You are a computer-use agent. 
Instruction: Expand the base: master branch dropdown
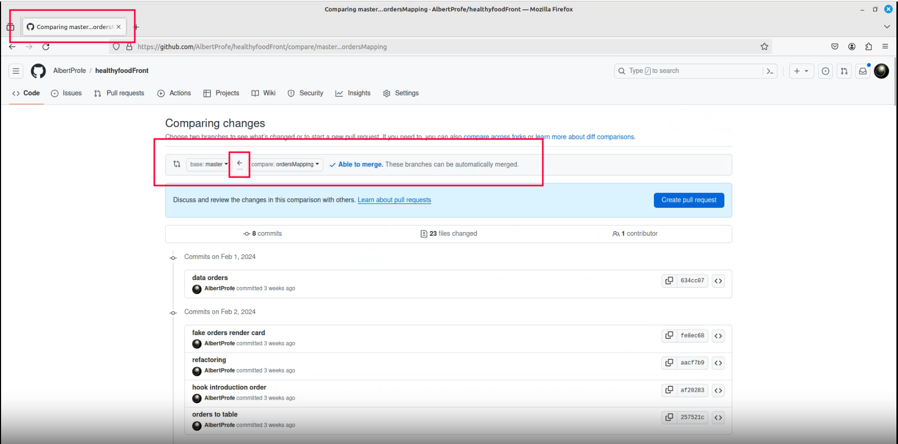coord(209,164)
